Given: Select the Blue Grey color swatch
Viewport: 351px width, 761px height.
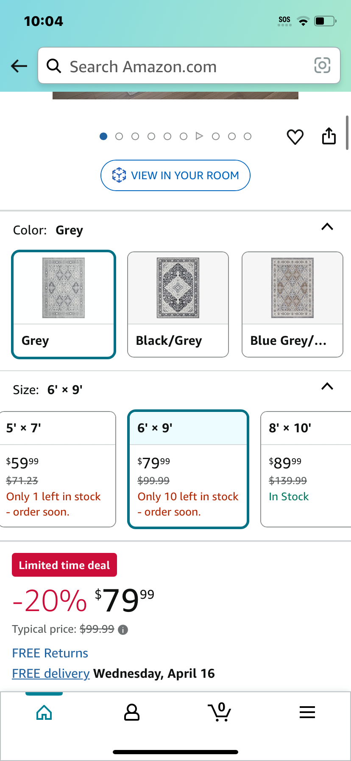Looking at the screenshot, I should point(292,304).
